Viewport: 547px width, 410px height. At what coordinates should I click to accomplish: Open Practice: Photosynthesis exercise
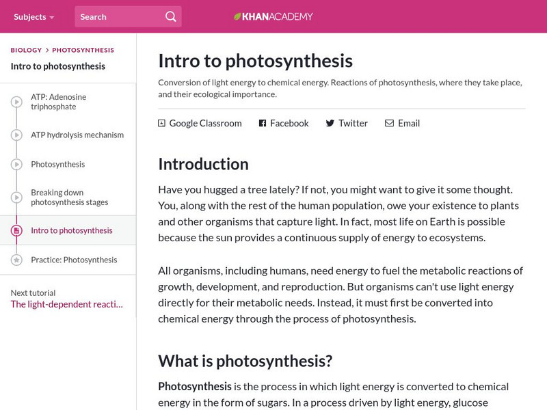point(74,260)
